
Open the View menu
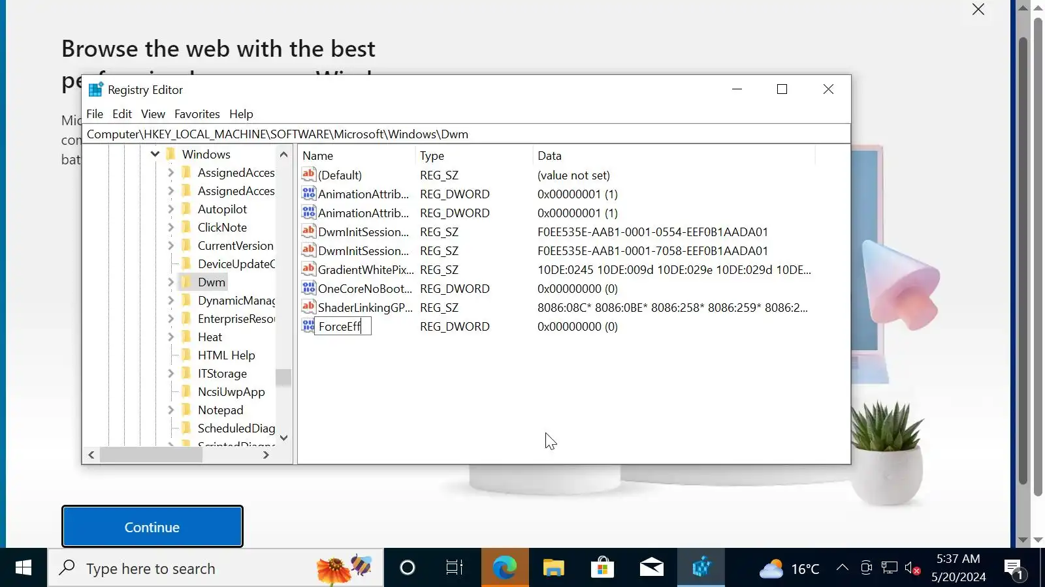coord(153,113)
